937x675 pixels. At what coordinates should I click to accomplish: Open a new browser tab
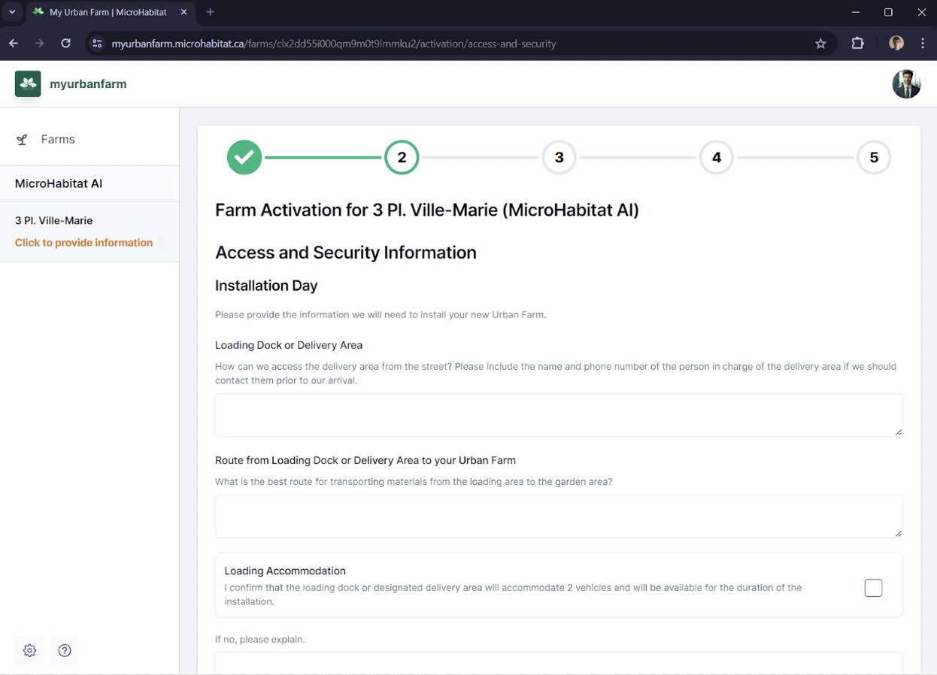(x=211, y=12)
